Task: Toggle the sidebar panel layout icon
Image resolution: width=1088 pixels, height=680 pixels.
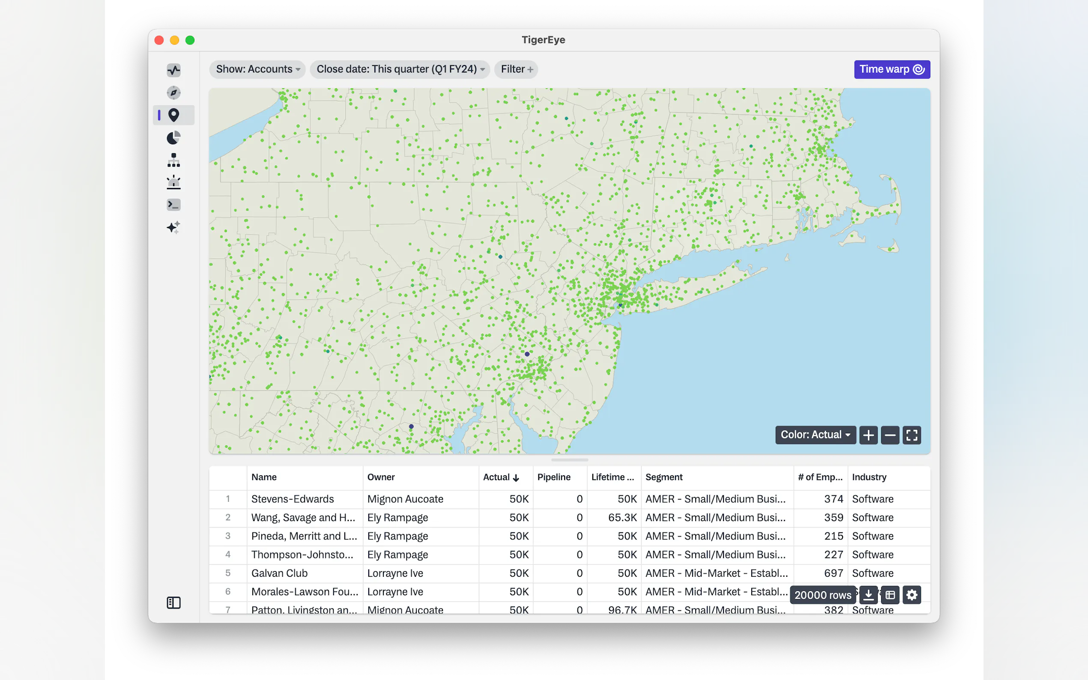Action: pyautogui.click(x=173, y=602)
